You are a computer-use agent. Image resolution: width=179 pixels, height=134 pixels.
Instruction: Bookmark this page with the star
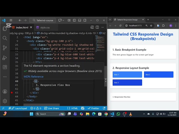(x=151, y=26)
